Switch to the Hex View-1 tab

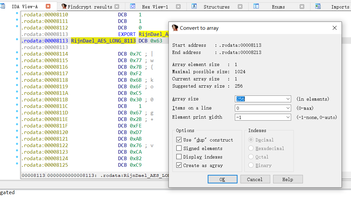tap(155, 7)
